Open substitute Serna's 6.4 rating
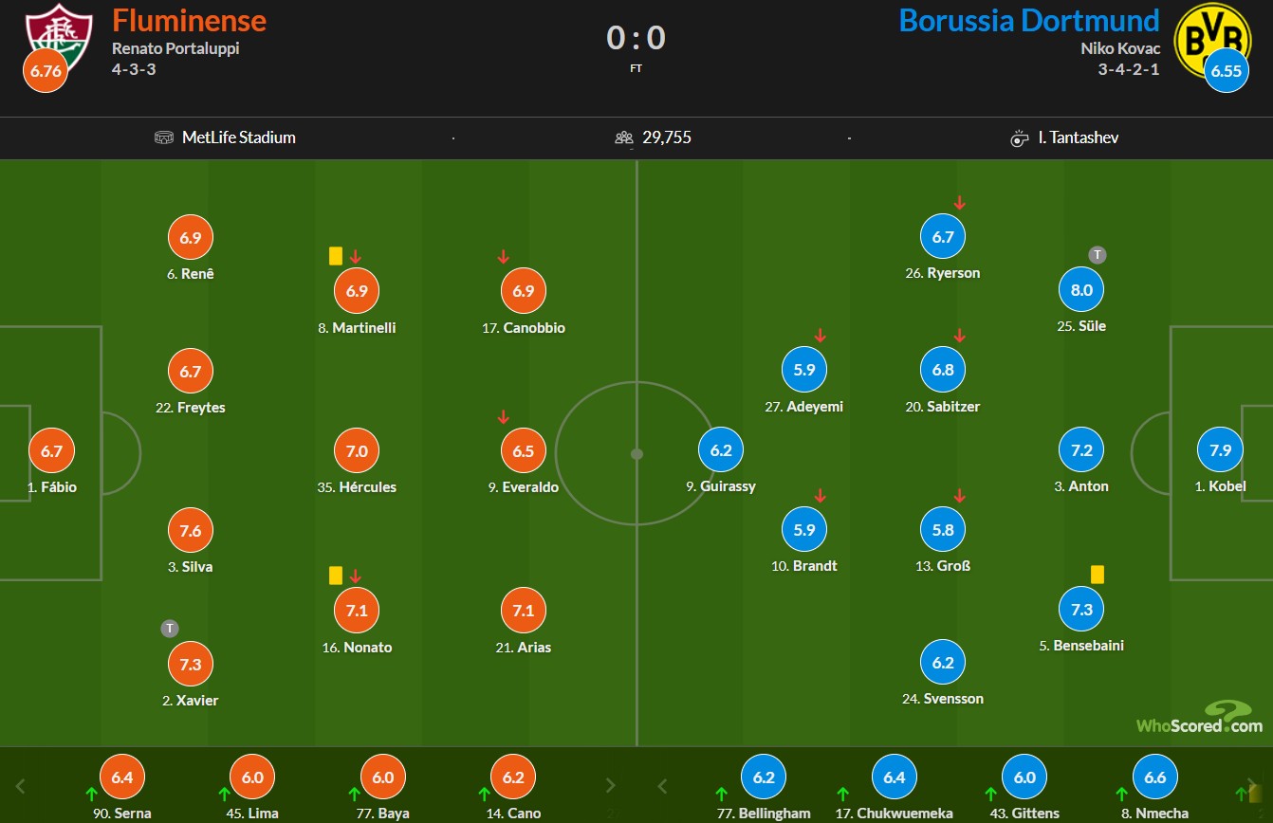 (122, 777)
